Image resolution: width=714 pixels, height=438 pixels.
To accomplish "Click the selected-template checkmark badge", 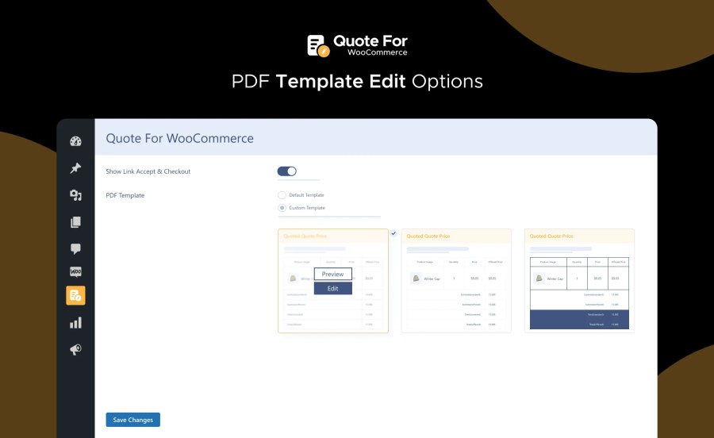I will coord(393,233).
